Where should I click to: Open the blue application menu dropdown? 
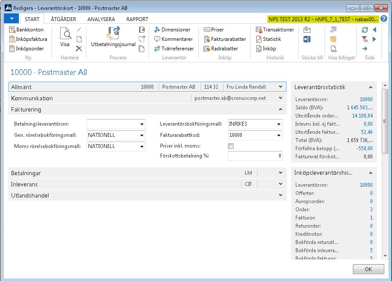[x=12, y=19]
